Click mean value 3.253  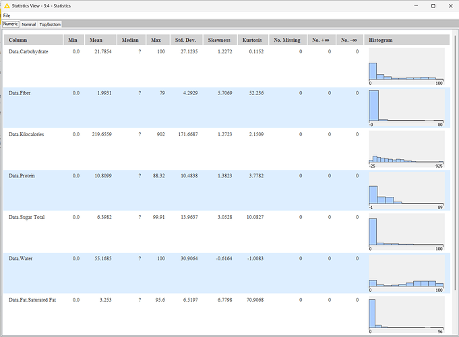105,300
